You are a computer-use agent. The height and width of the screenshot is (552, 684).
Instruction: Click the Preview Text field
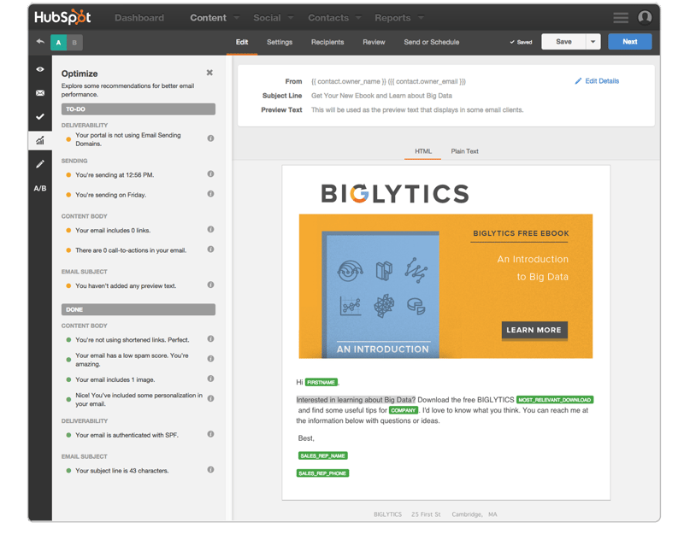tap(417, 110)
